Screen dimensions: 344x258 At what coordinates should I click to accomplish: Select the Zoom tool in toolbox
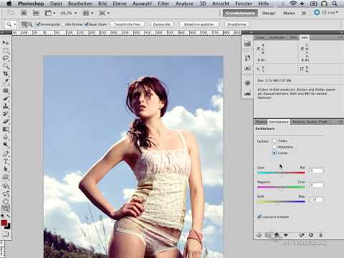pos(6,209)
